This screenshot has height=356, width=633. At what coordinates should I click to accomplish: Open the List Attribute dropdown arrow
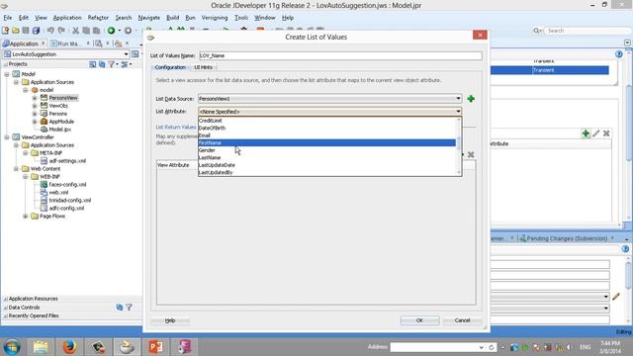click(458, 112)
